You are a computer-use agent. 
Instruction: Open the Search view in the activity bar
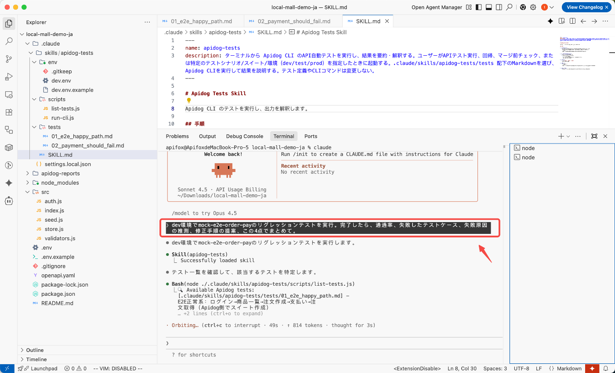coord(9,41)
